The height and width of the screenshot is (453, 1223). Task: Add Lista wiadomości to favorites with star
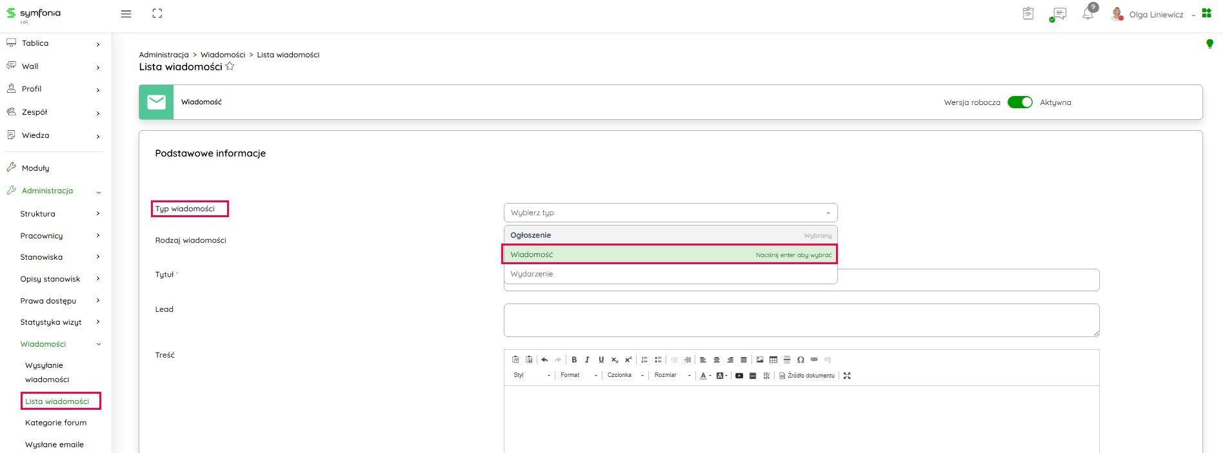230,66
